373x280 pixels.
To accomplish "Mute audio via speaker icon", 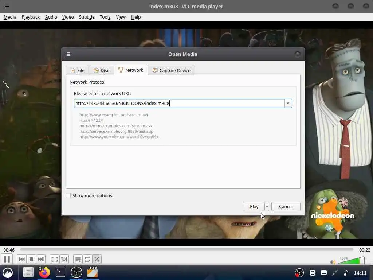I will 333,262.
